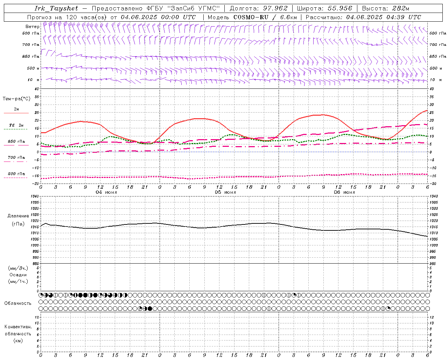
Task: Click the solid red "2м" legend line
Action: tap(16, 113)
